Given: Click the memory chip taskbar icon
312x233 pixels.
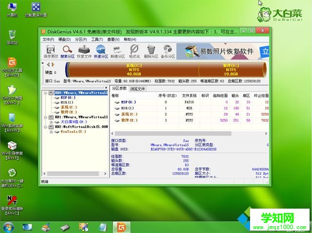Looking at the screenshot, I should [65, 227].
